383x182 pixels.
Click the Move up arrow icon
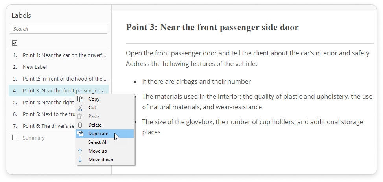pos(81,151)
